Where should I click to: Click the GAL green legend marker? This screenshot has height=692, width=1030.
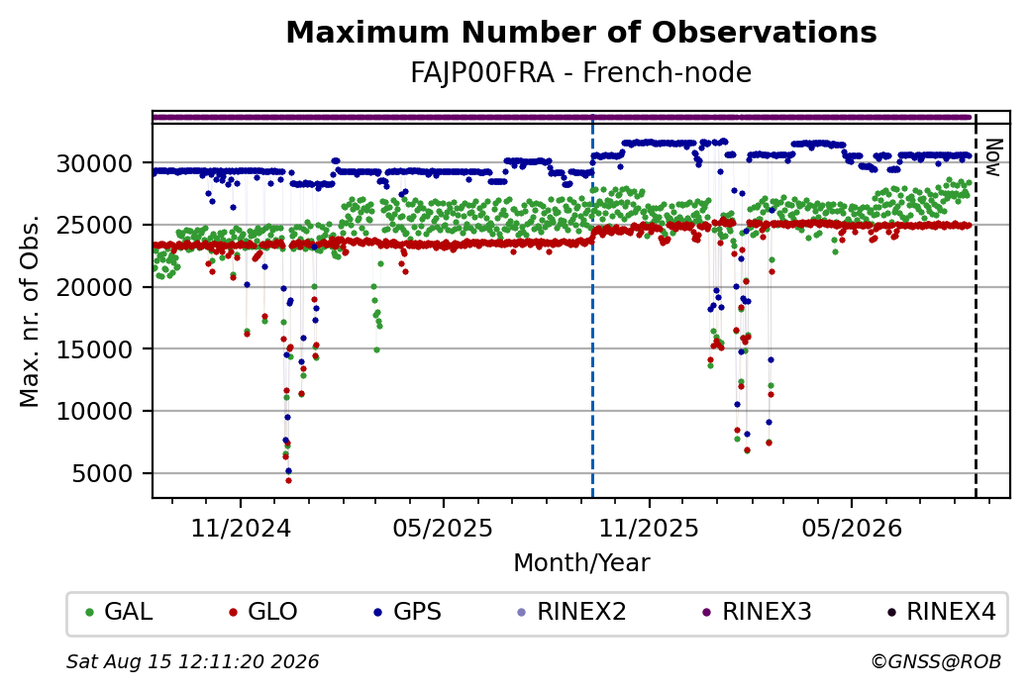pyautogui.click(x=90, y=613)
